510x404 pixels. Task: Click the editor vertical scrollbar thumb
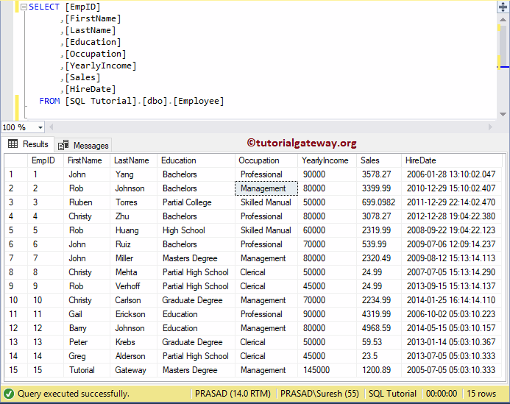click(x=503, y=46)
